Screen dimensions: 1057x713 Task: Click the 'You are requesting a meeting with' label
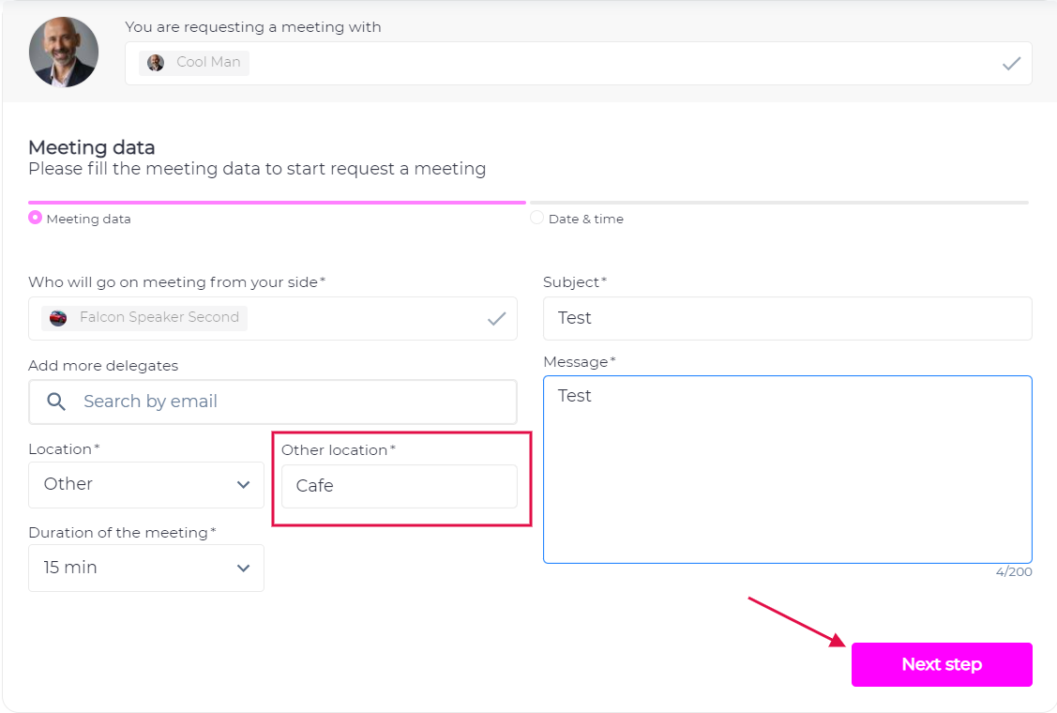click(x=253, y=27)
